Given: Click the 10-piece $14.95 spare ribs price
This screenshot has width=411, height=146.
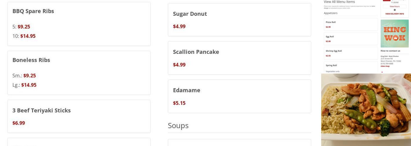Looking at the screenshot, I should point(28,36).
